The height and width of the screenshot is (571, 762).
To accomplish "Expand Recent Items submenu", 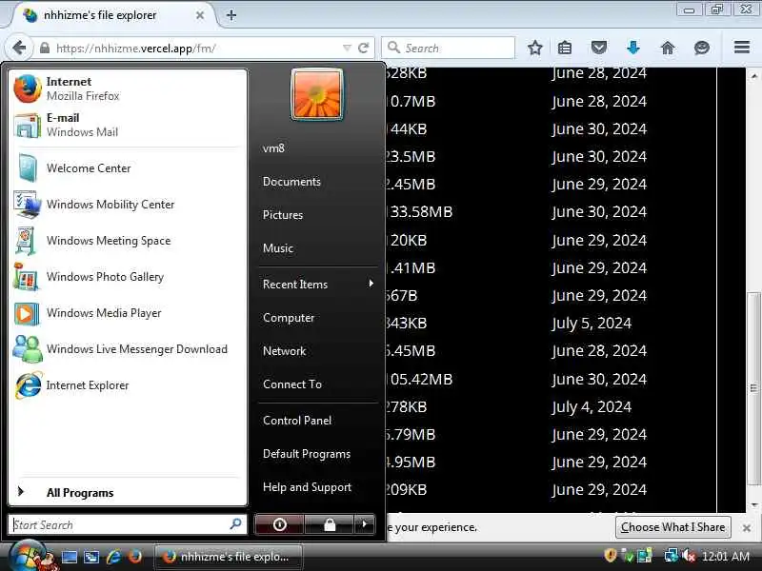I will coord(318,284).
